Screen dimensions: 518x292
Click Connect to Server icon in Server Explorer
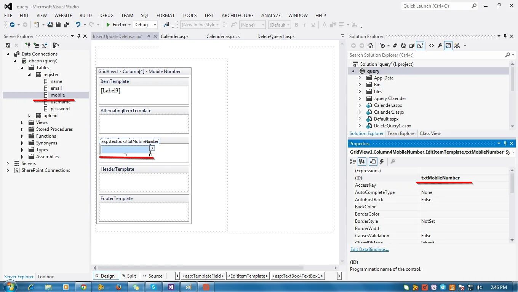(36, 45)
